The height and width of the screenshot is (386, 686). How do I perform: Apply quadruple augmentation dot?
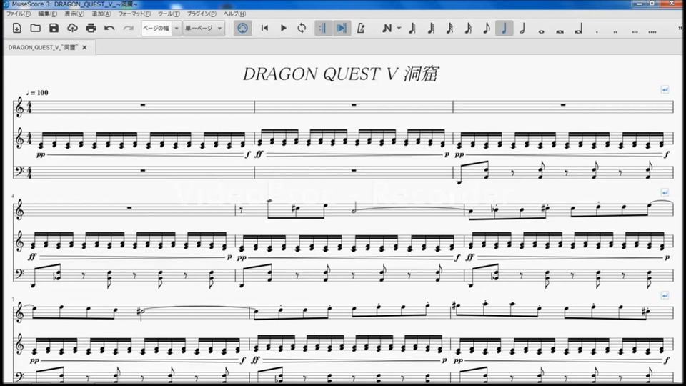pyautogui.click(x=652, y=31)
